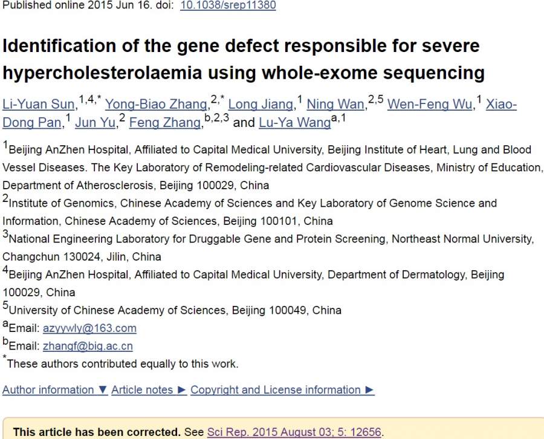
Task: Click the zhangf@big.ac.cn email link
Action: (x=88, y=346)
